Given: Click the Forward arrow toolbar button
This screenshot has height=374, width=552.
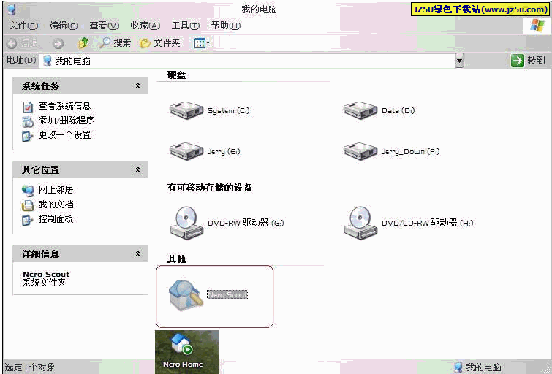Looking at the screenshot, I should tap(58, 43).
